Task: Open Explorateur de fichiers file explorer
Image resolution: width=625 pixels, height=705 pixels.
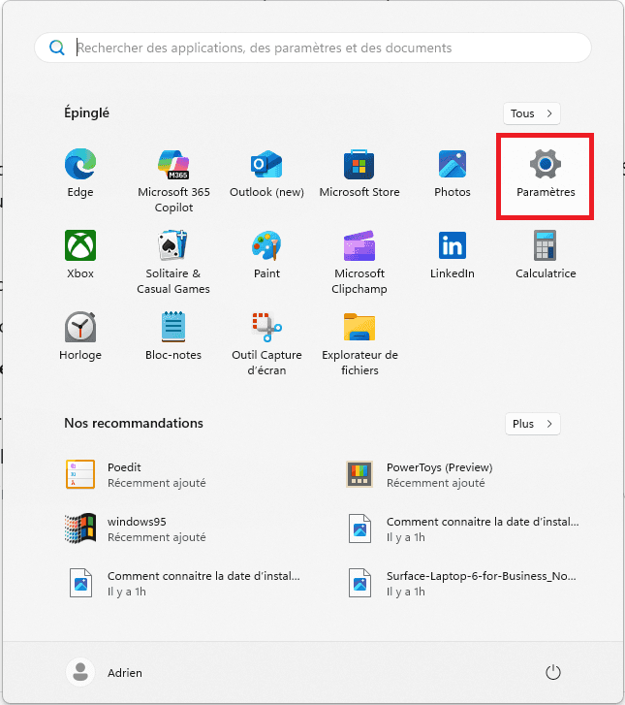Action: pos(359,327)
